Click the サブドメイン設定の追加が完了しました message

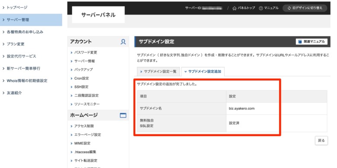point(167,84)
